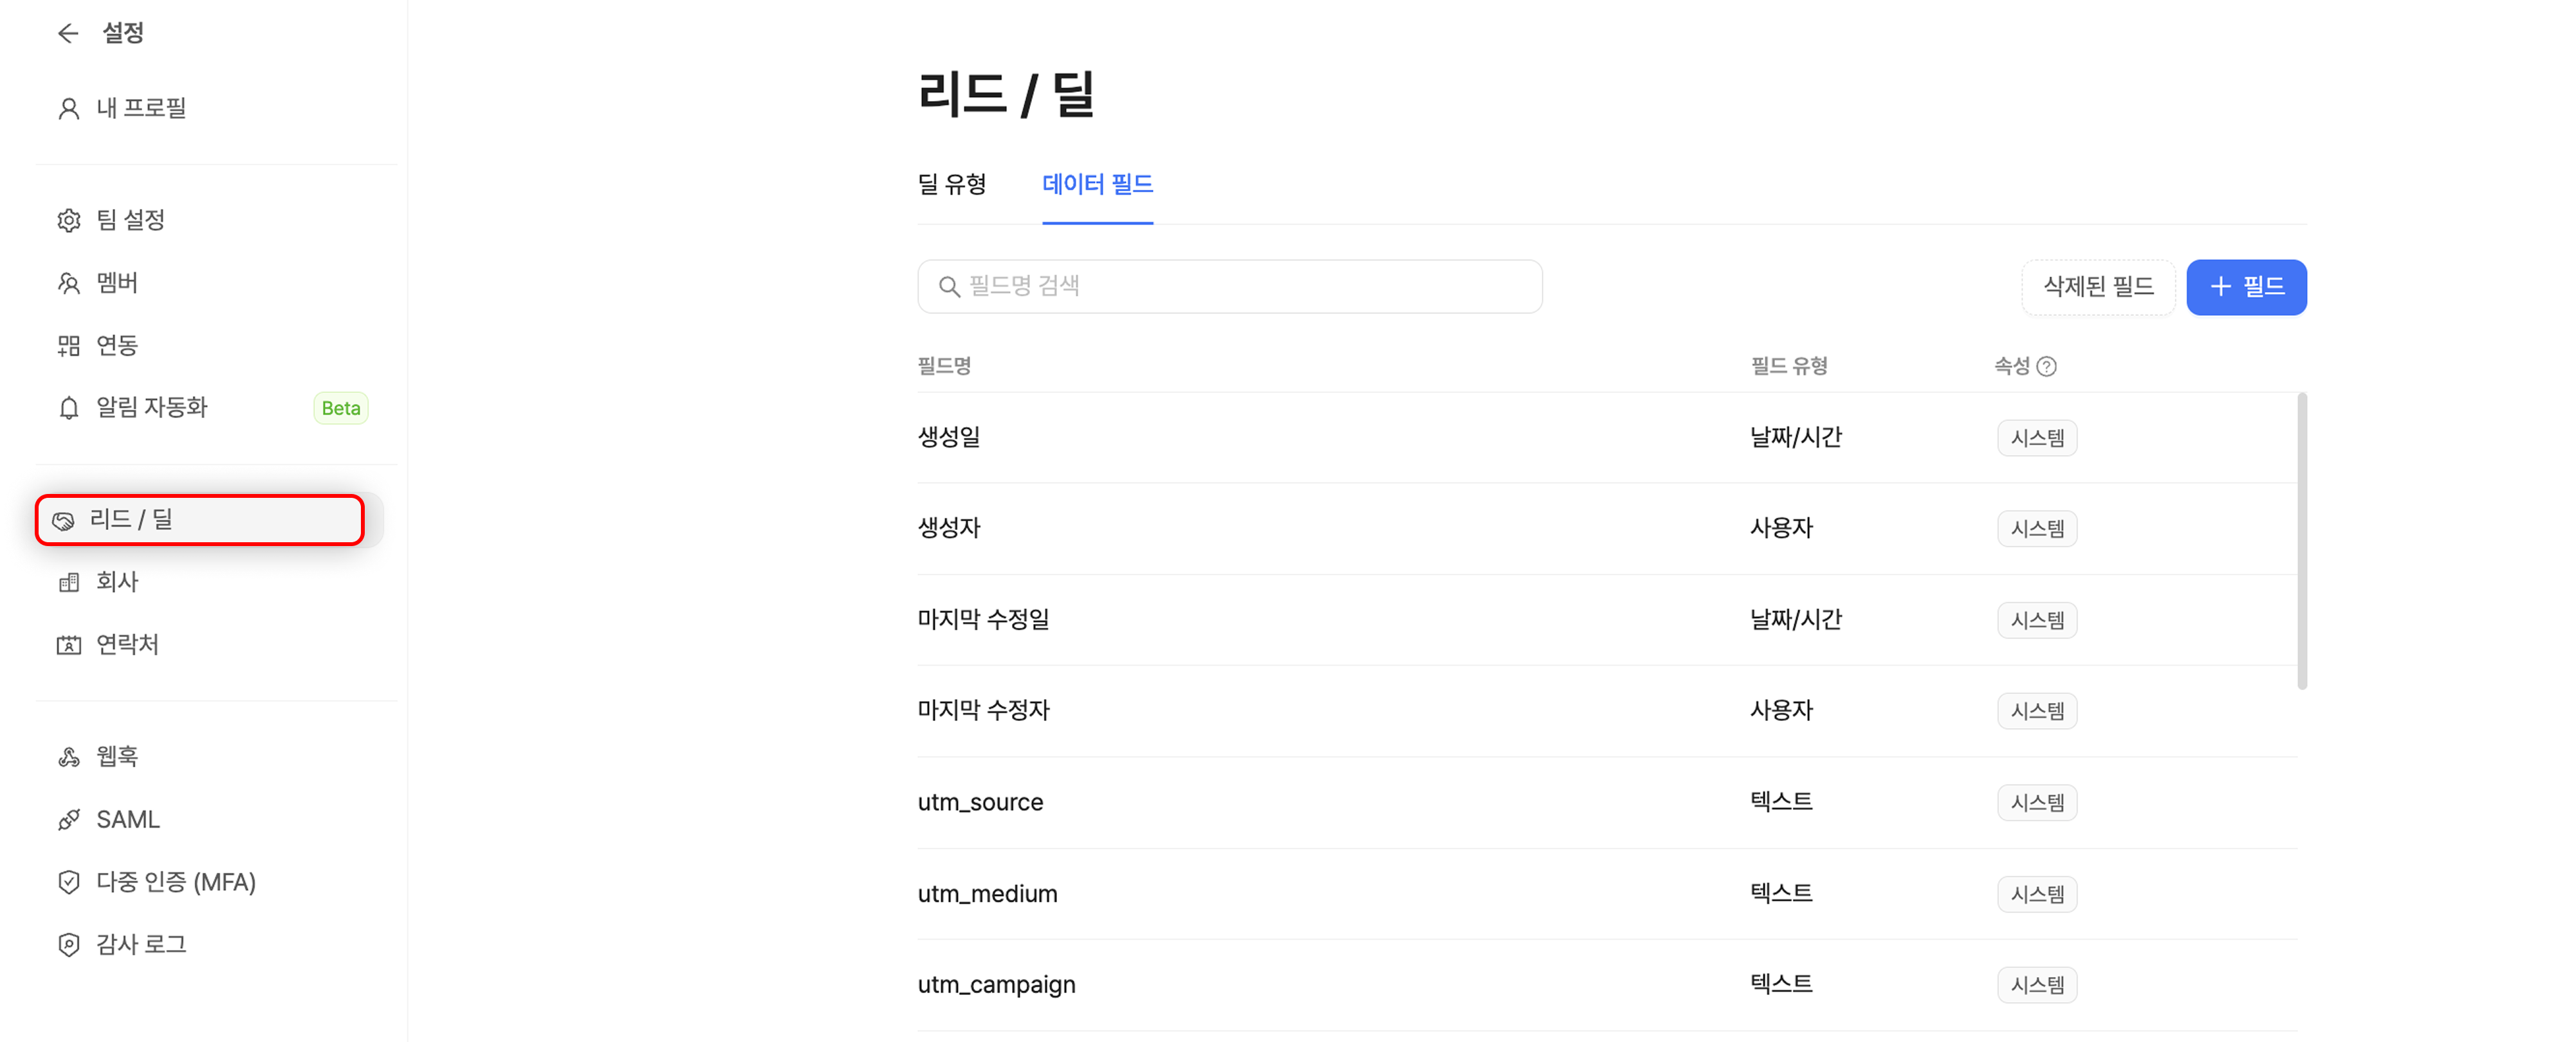Go to 다중 인증 (MFA) settings

coord(175,882)
